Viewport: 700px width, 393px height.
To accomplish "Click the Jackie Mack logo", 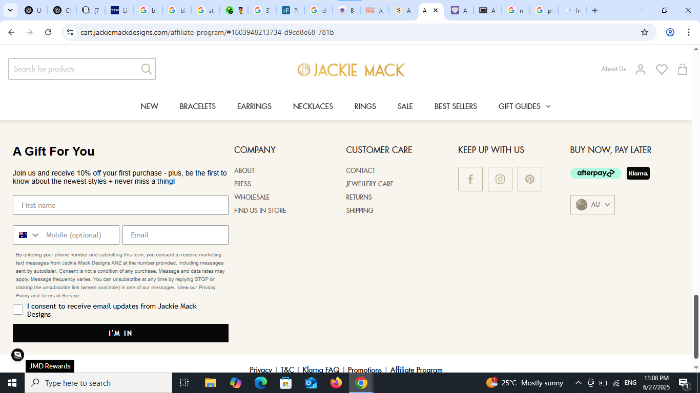I will [x=351, y=70].
